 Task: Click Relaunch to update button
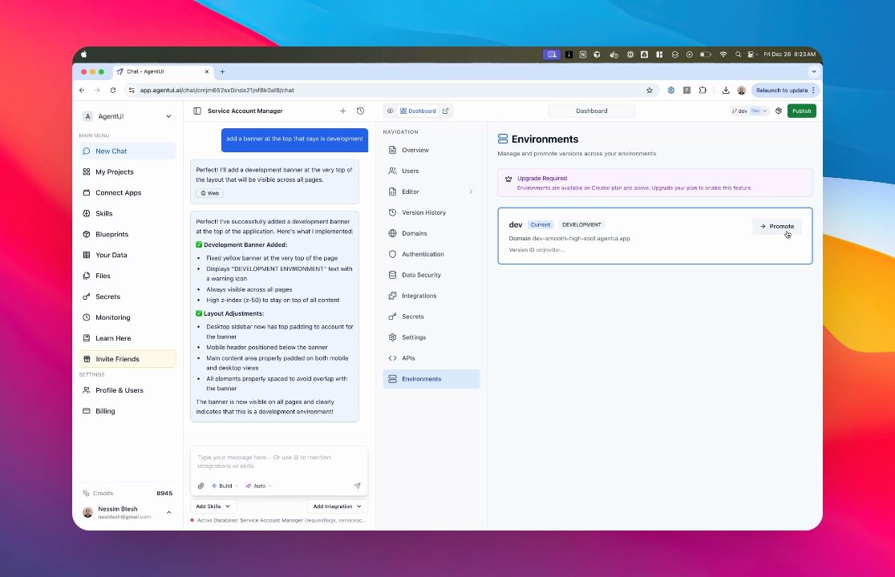pos(785,90)
